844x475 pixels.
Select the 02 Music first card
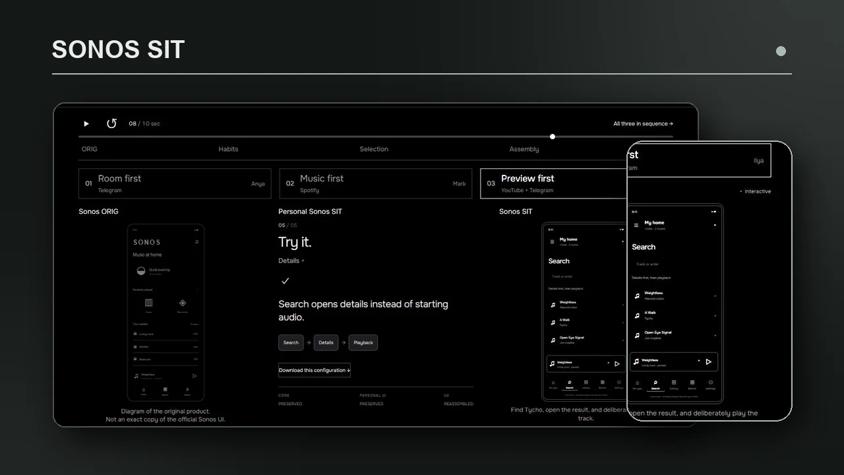(376, 183)
